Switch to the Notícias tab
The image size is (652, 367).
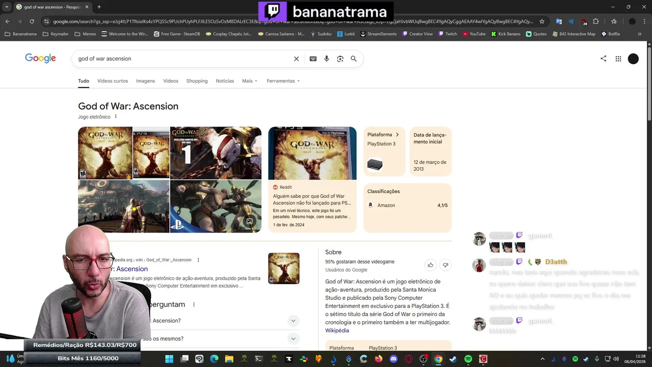[225, 81]
